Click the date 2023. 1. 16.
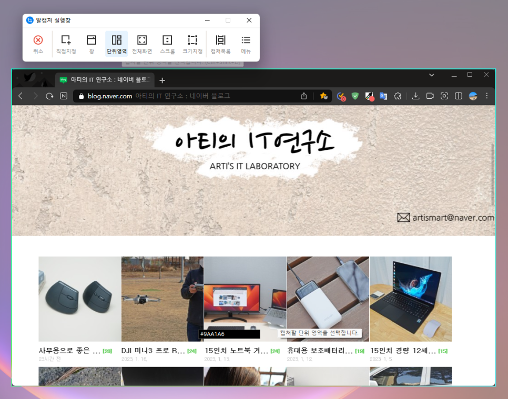Screen dimensions: 508x399 134,359
